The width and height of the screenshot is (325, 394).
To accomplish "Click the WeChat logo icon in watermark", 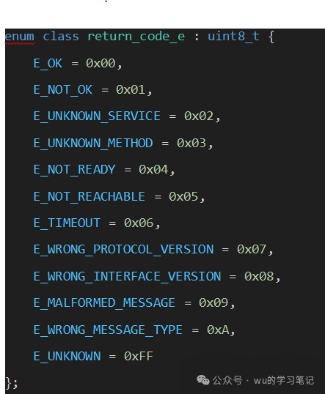I will (x=203, y=380).
